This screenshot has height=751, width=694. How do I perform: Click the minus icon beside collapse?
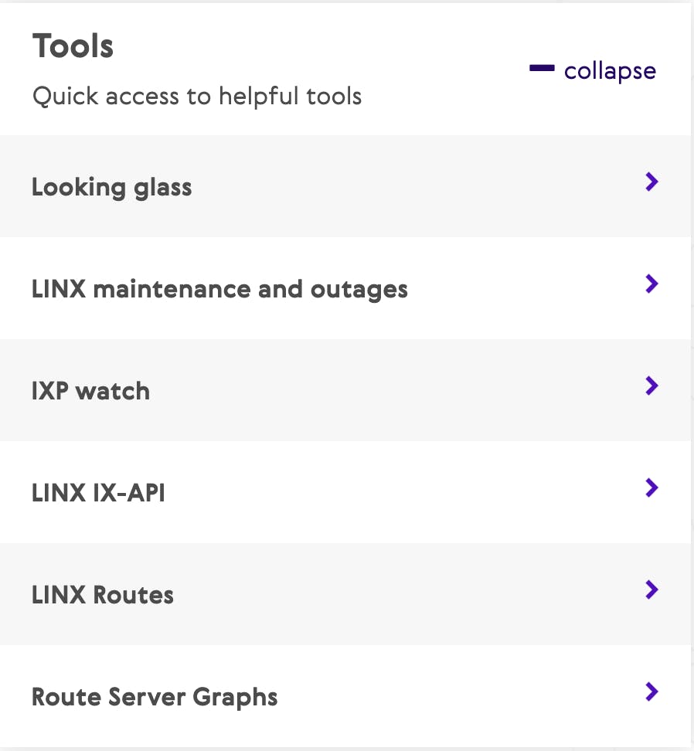point(542,69)
